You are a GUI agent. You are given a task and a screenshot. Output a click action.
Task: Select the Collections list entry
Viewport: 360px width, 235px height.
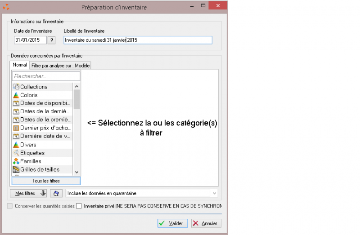[42, 87]
